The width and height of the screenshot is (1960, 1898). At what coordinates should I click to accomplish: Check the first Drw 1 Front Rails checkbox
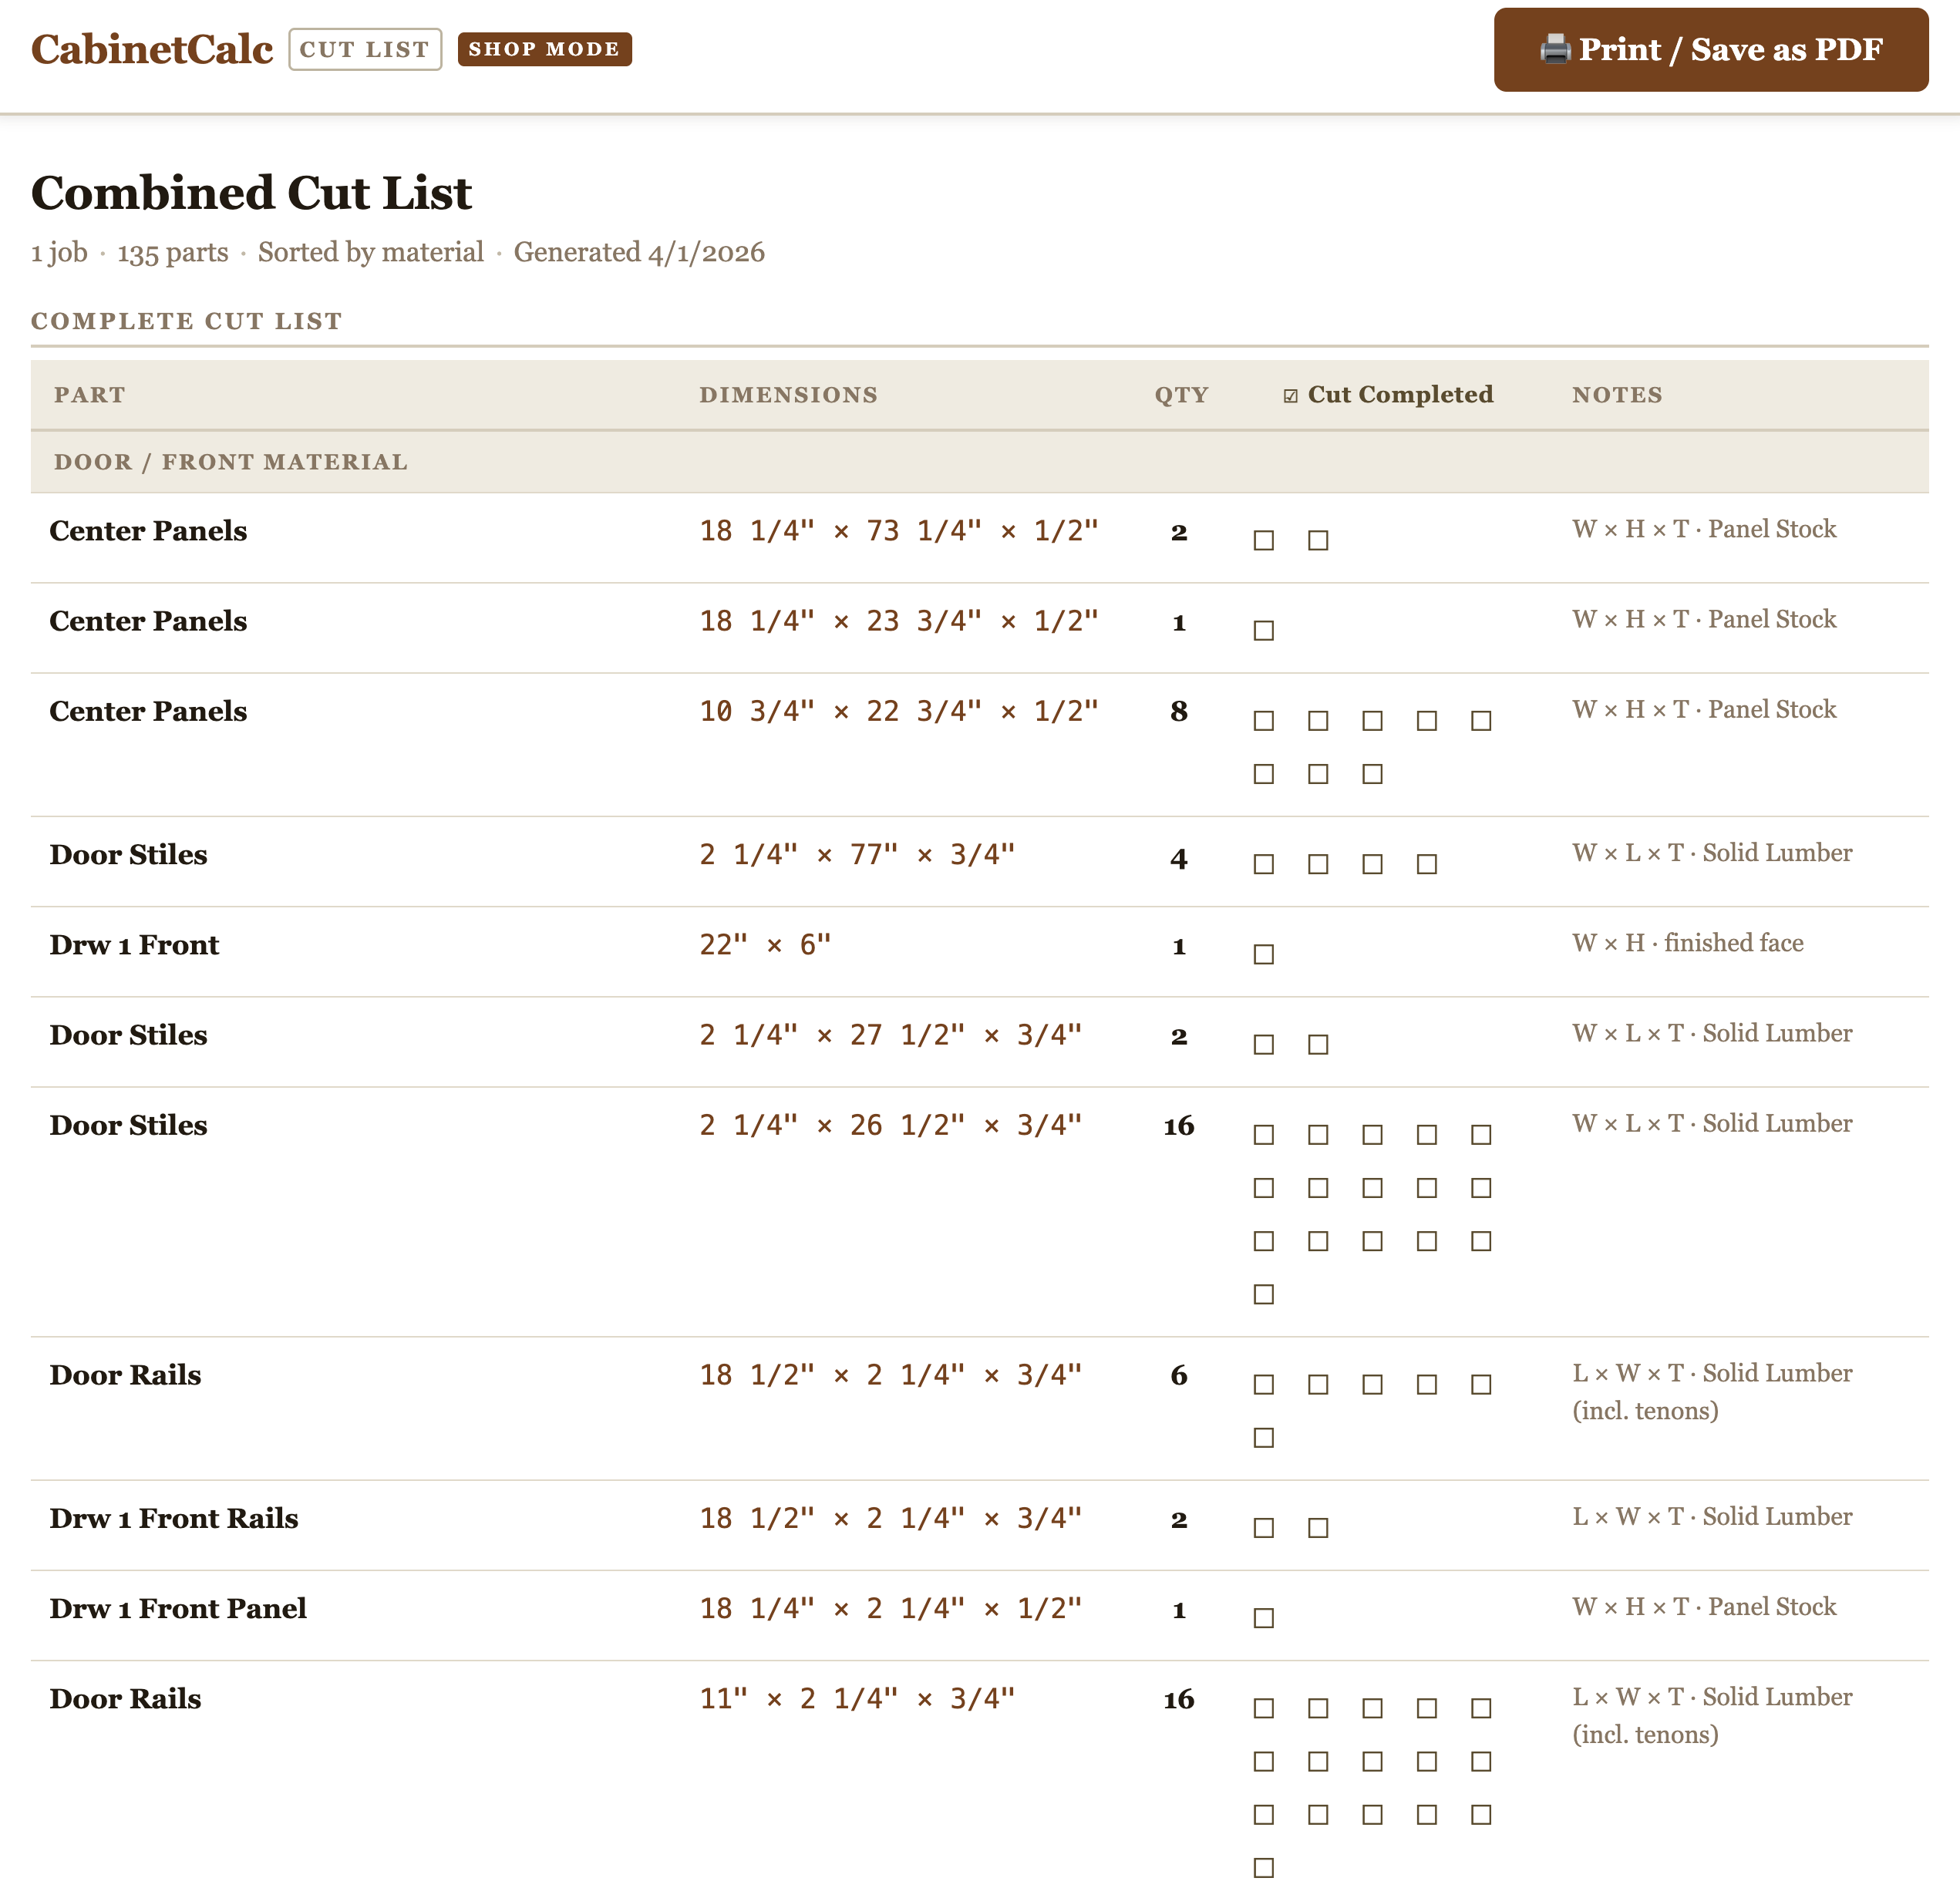[x=1263, y=1527]
